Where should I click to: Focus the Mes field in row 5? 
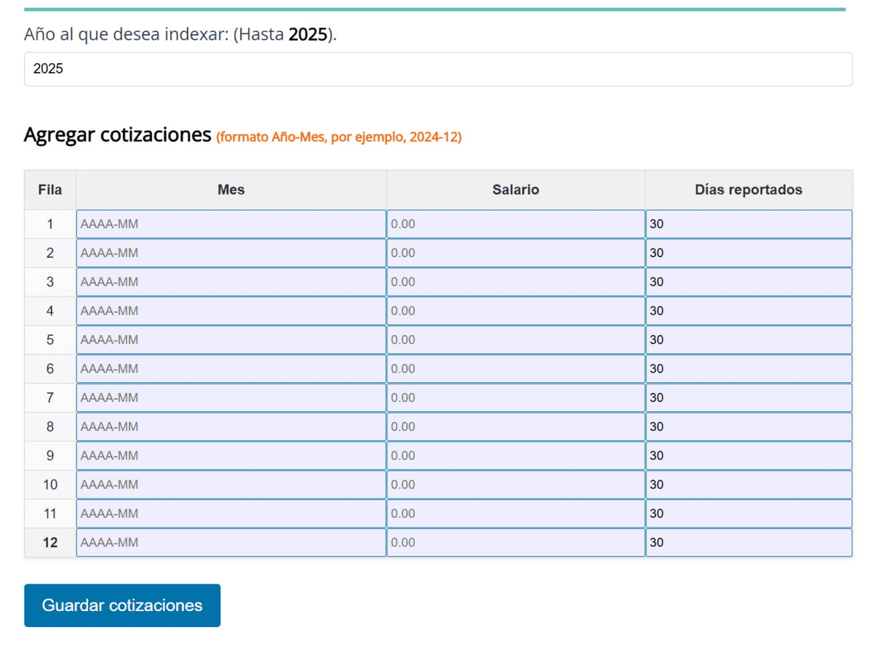231,340
